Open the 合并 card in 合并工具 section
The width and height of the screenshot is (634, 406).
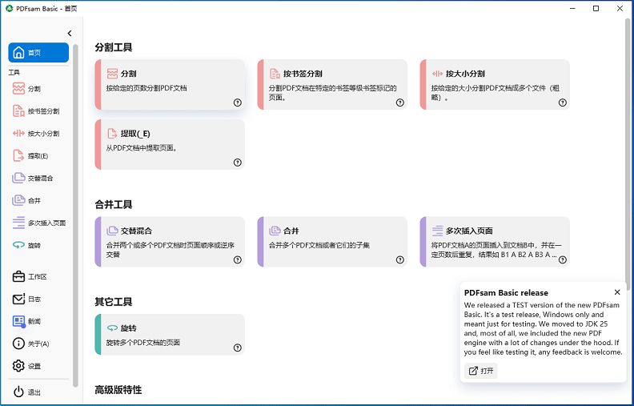(332, 242)
